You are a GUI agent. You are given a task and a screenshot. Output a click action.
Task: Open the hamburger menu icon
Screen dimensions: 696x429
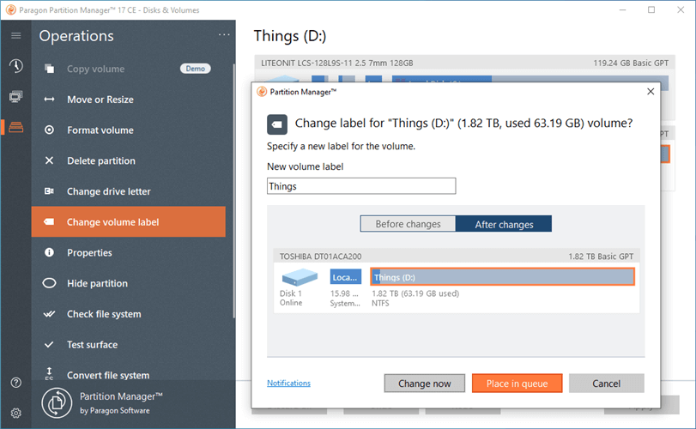coord(16,35)
